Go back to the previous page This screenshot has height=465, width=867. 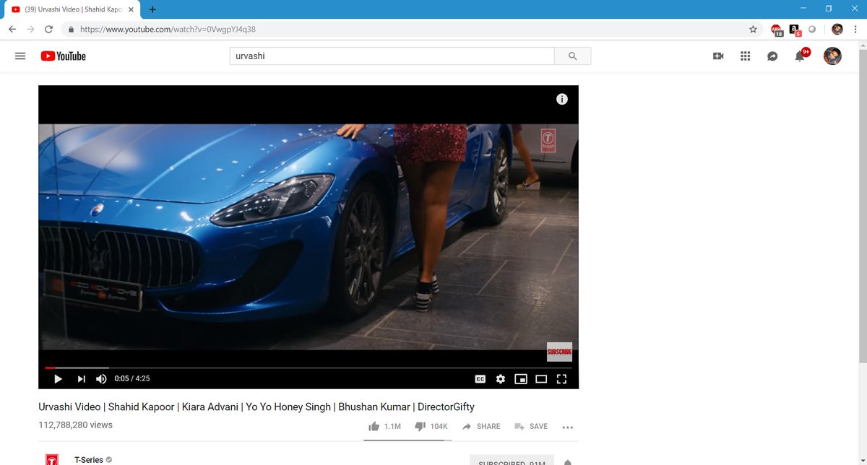(x=12, y=30)
